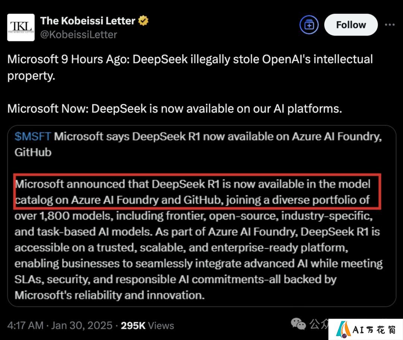Open the 4:17 AM timestamp link
The height and width of the screenshot is (340, 403).
point(25,325)
